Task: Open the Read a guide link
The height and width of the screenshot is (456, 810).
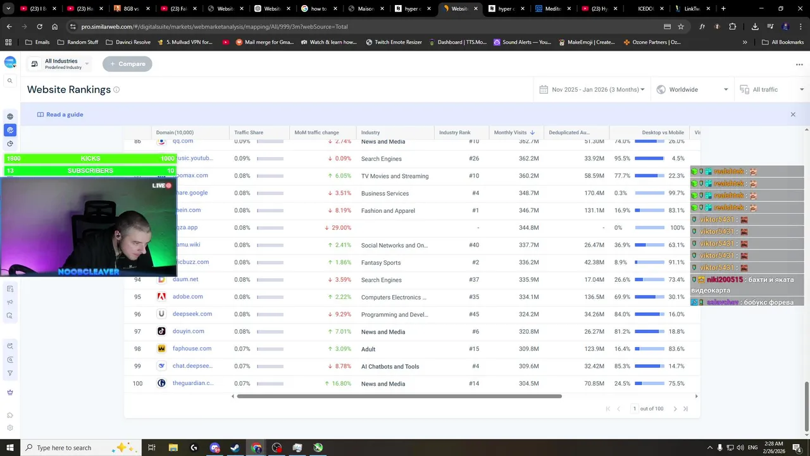Action: pyautogui.click(x=60, y=115)
